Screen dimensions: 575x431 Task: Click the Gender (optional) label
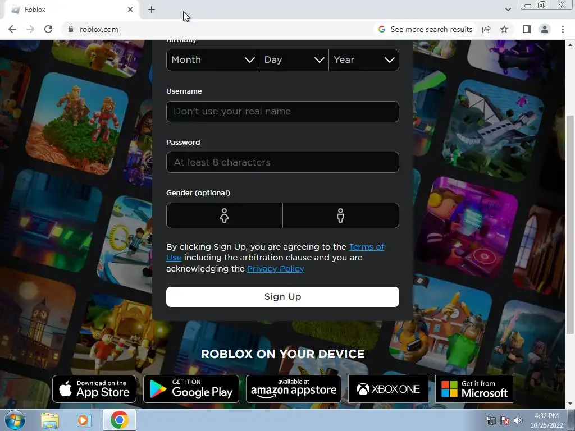[x=198, y=193]
